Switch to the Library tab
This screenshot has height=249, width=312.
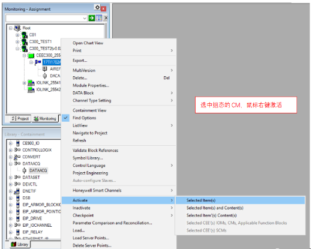[20, 244]
